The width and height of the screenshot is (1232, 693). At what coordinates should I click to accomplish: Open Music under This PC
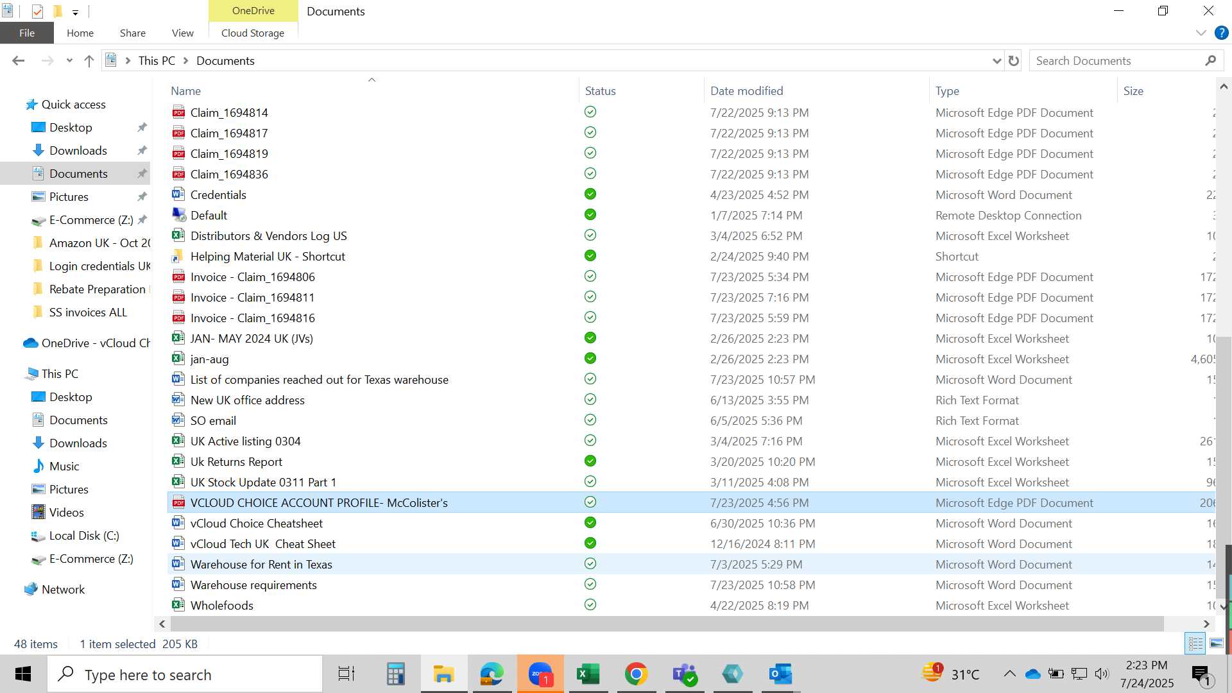[x=64, y=466]
